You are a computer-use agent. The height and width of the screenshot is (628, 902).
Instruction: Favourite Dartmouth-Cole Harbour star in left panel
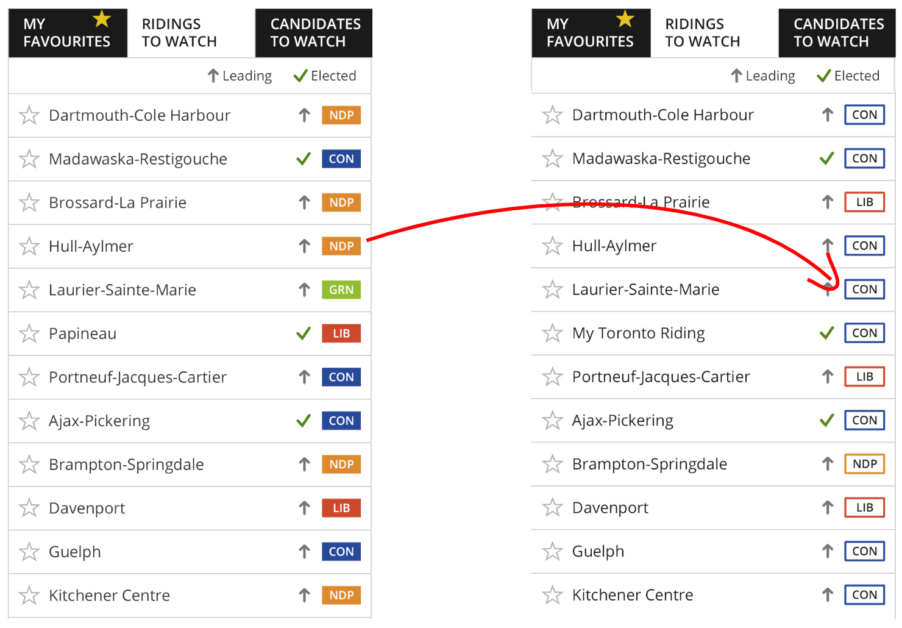point(29,115)
